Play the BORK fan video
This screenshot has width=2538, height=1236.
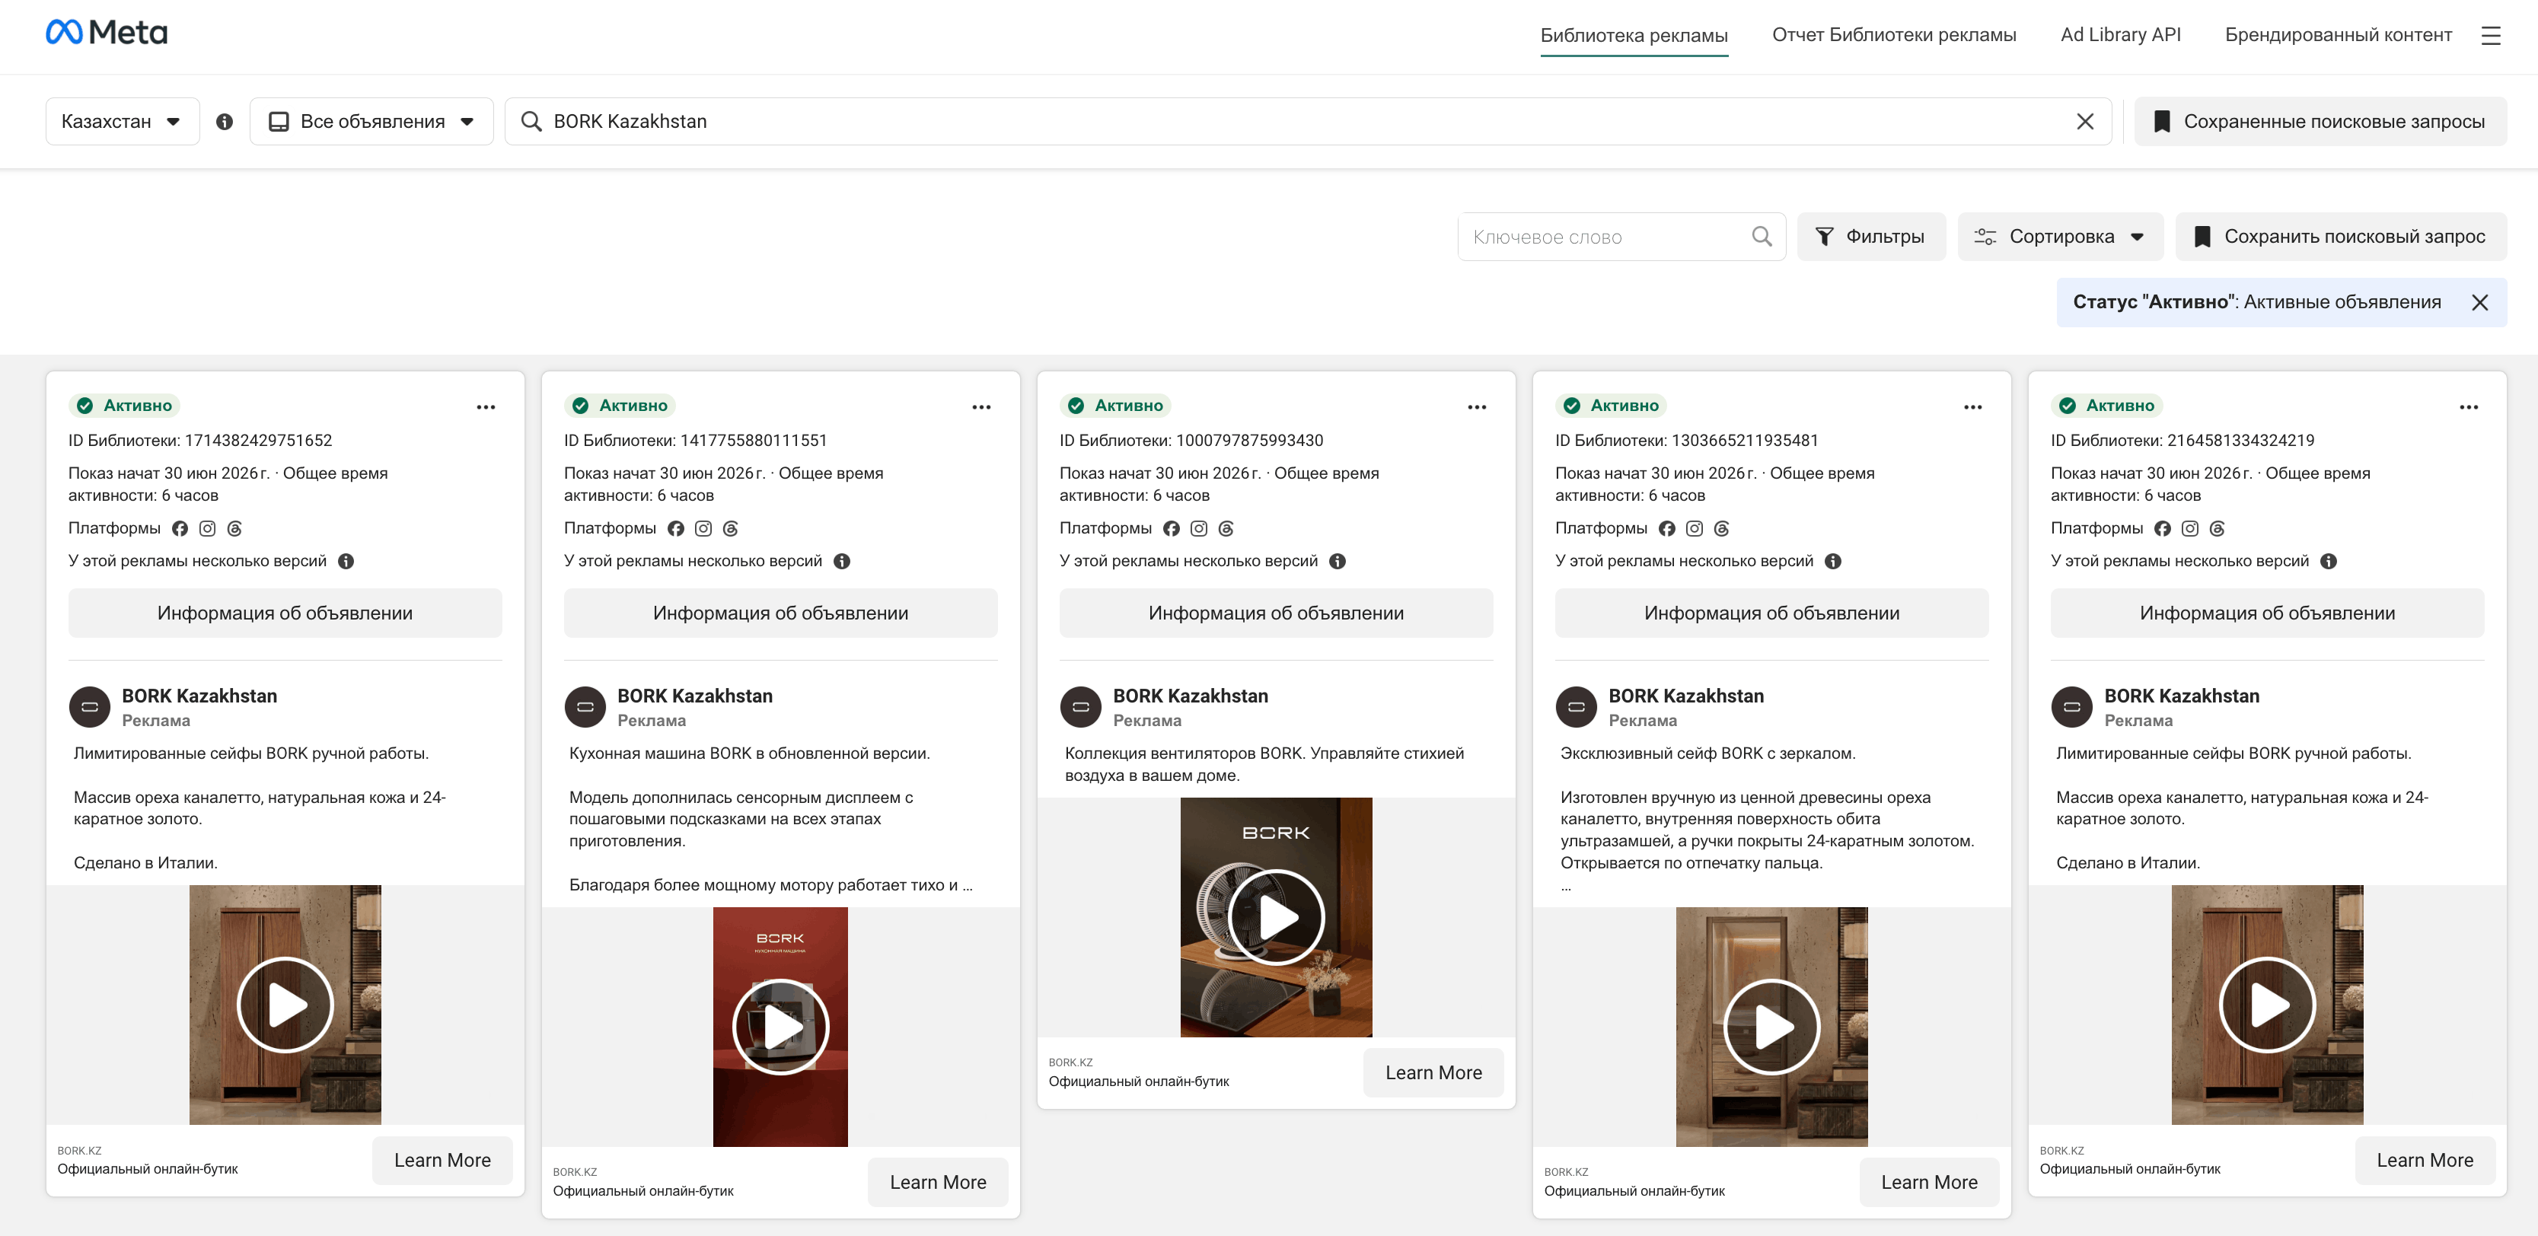[x=1276, y=918]
